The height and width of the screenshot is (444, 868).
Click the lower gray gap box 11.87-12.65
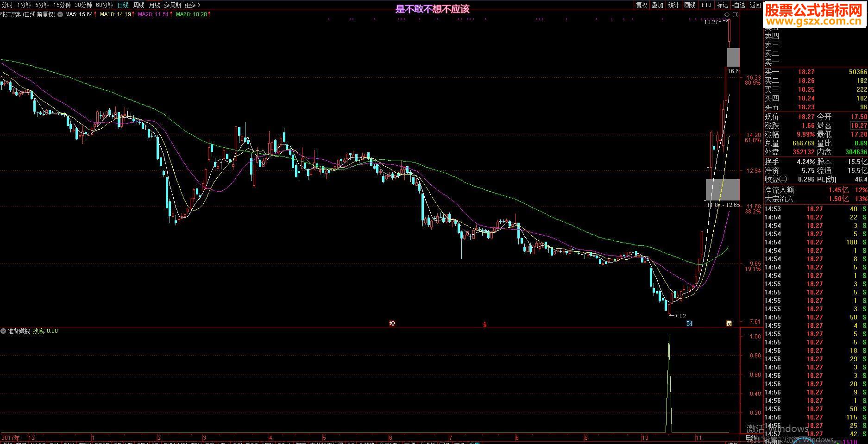tap(723, 189)
